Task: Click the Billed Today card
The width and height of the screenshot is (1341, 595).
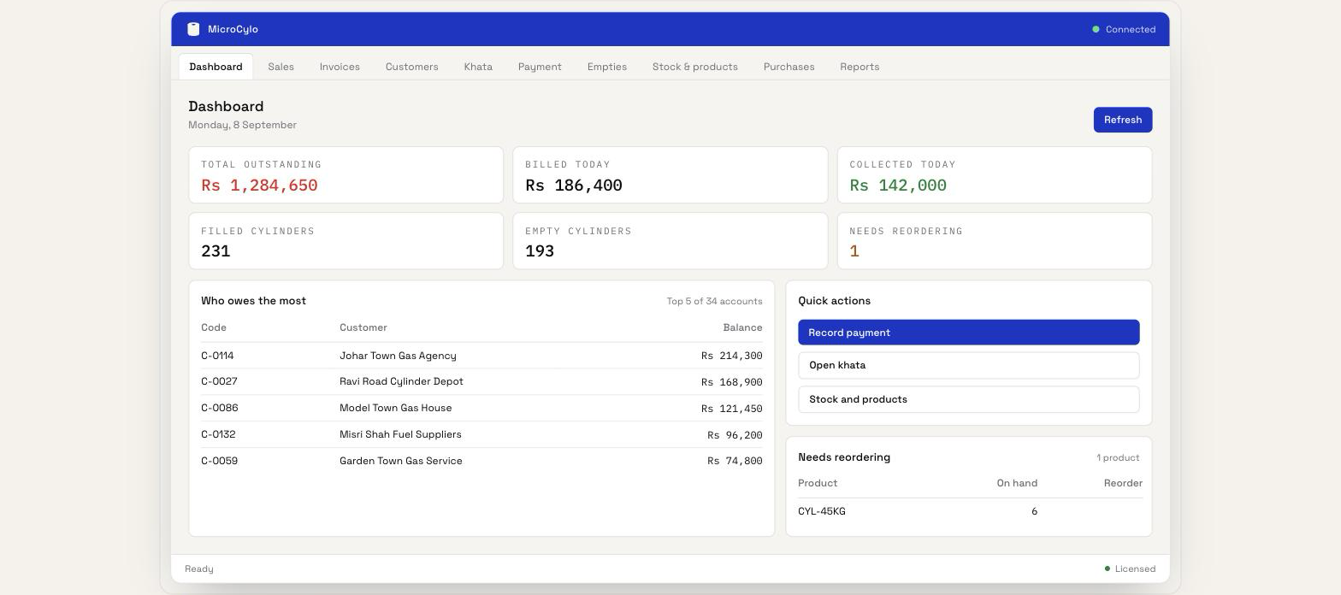Action: point(670,175)
